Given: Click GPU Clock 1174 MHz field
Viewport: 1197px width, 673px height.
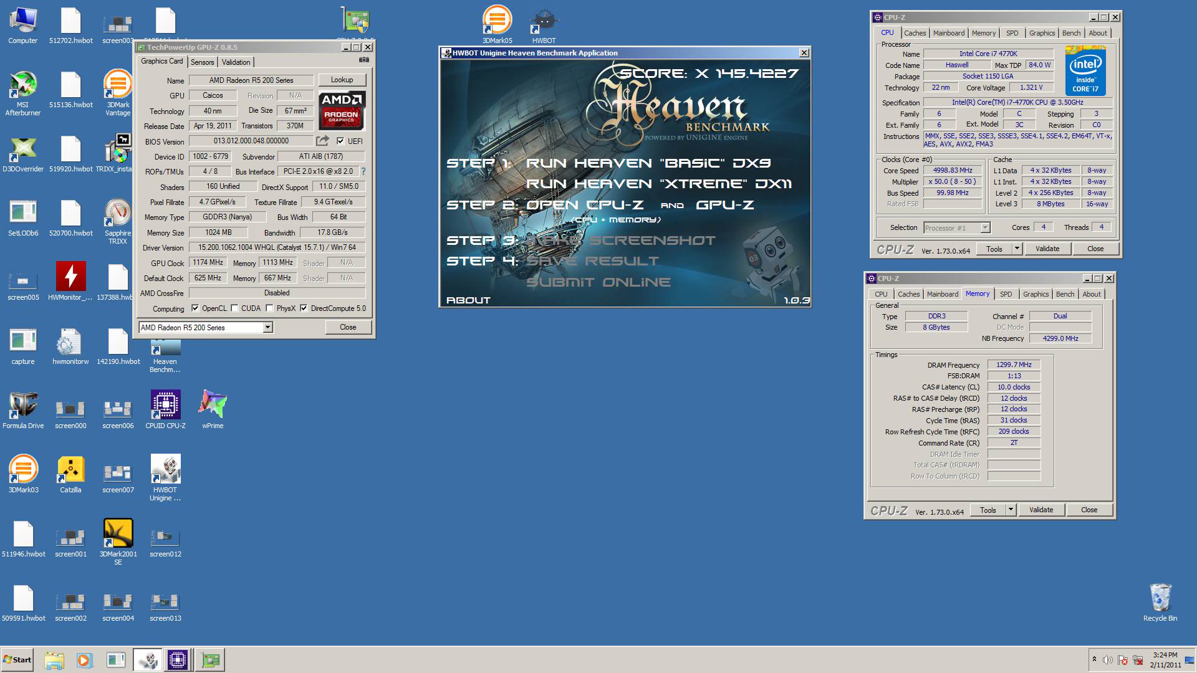Looking at the screenshot, I should [208, 263].
